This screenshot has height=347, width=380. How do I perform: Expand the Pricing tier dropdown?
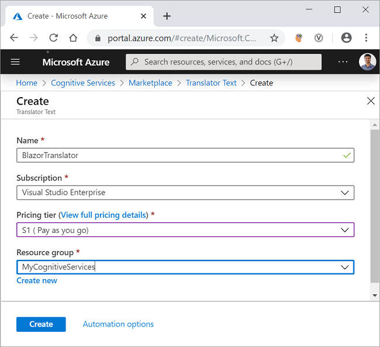pyautogui.click(x=344, y=230)
